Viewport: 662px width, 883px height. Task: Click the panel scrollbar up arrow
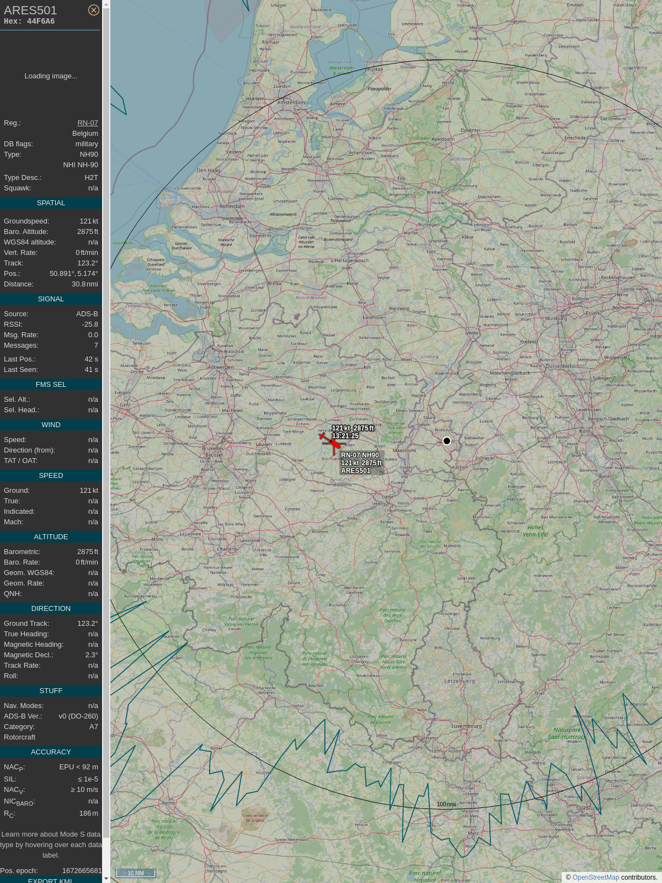click(x=106, y=4)
